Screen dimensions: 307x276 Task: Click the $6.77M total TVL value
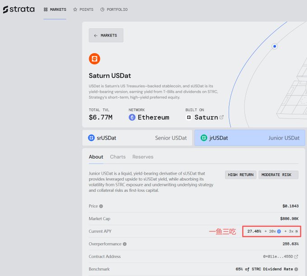[x=101, y=117]
